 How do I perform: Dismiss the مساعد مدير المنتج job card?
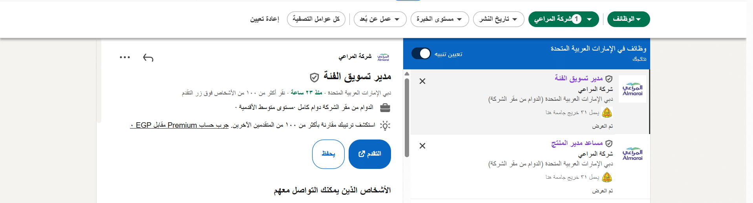[x=422, y=146]
